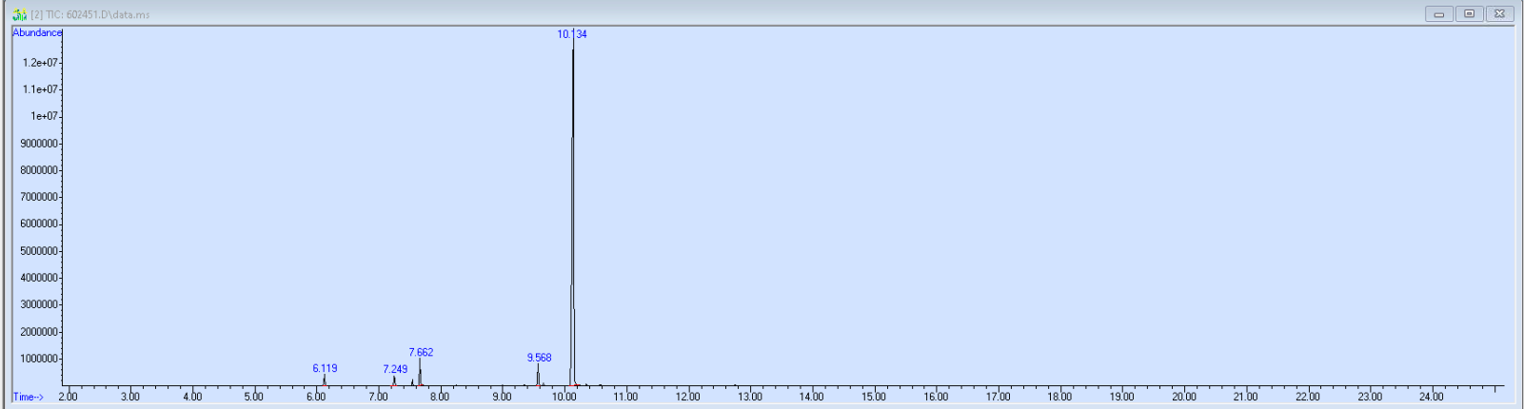The width and height of the screenshot is (1524, 409).
Task: Click the 16.00 time axis value
Action: (936, 397)
